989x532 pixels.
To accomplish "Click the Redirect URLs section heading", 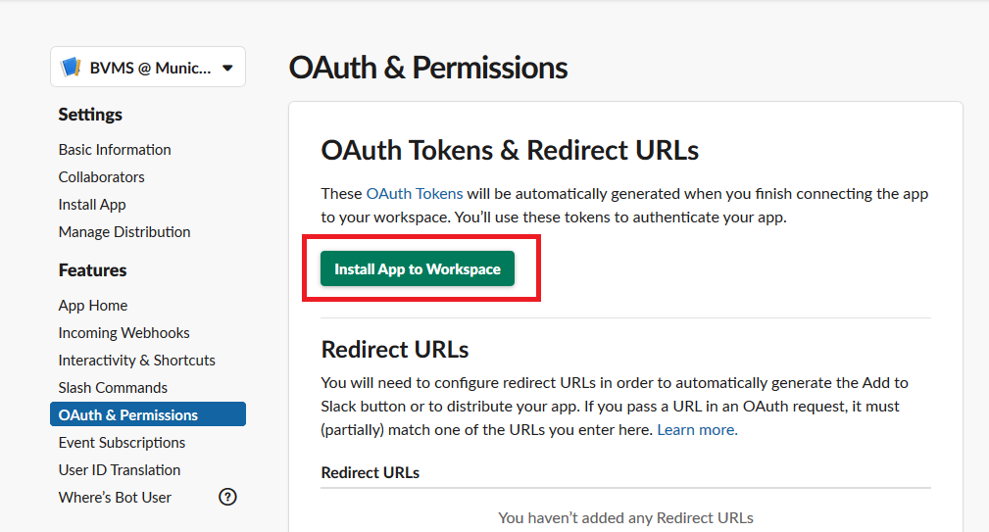I will pos(395,350).
